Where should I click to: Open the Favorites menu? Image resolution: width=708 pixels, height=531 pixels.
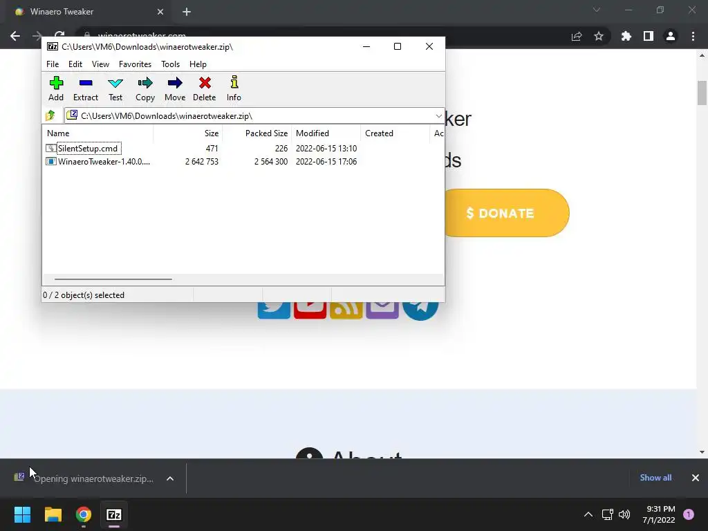135,64
